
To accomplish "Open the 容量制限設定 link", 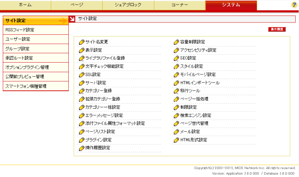I will pyautogui.click(x=193, y=42).
